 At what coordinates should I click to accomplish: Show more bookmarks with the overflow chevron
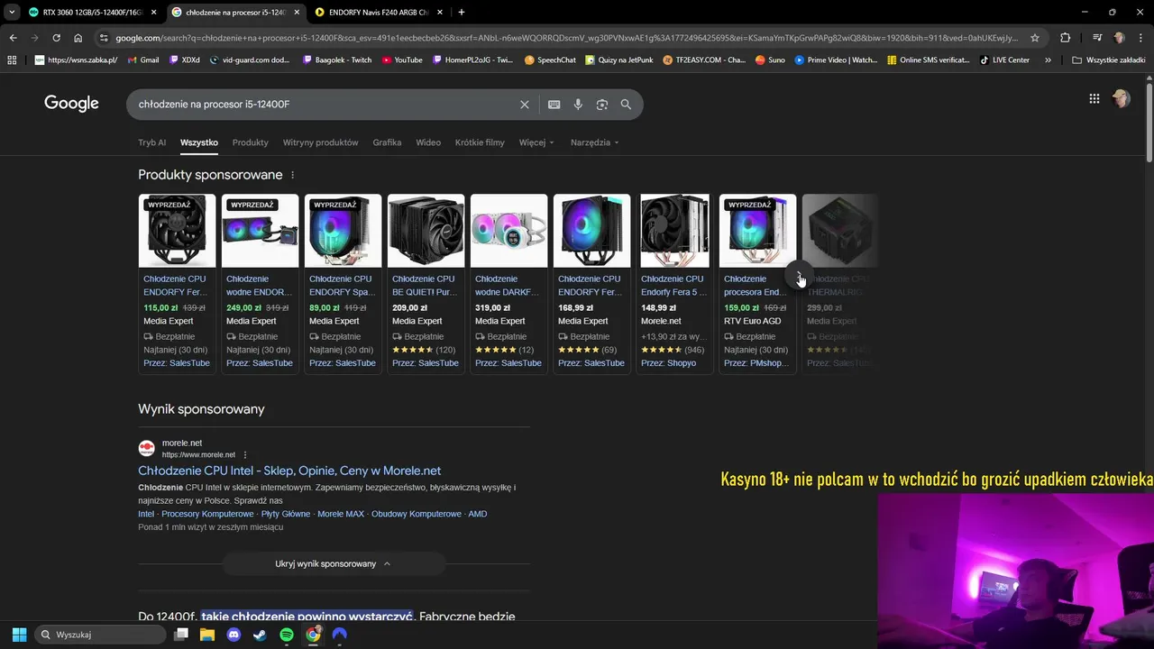[1048, 59]
